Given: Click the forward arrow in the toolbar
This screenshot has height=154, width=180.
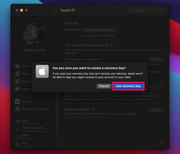Looking at the screenshot, I should tap(45, 10).
